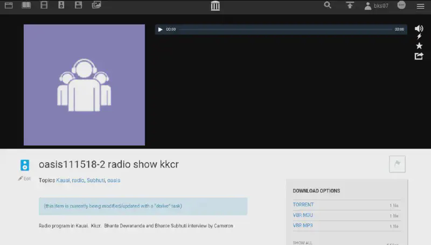
Task: Open the Images section icon
Action: 96,5
